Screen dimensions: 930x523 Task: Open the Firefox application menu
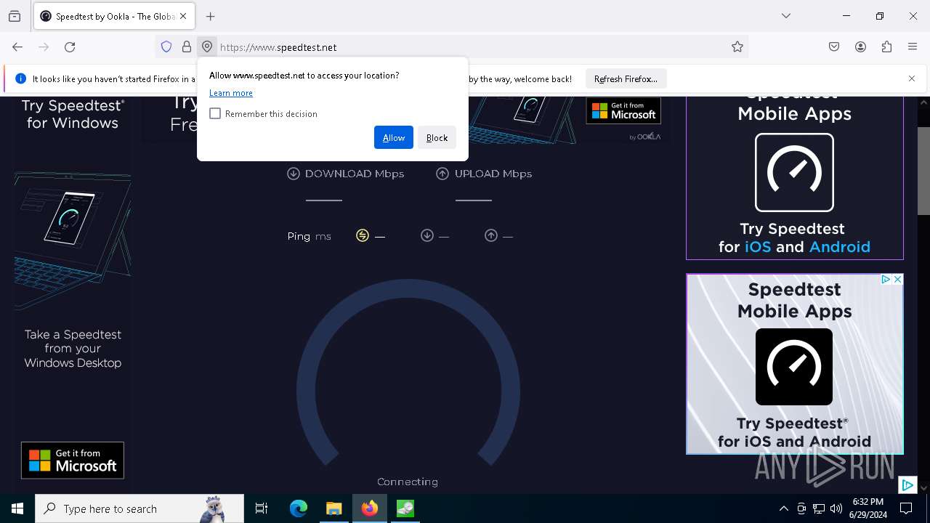point(913,47)
